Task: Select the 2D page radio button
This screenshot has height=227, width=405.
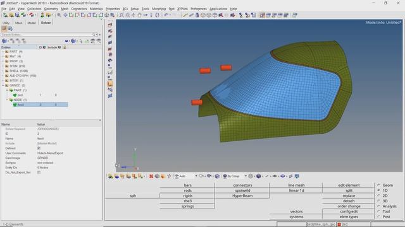Action: coord(378,195)
